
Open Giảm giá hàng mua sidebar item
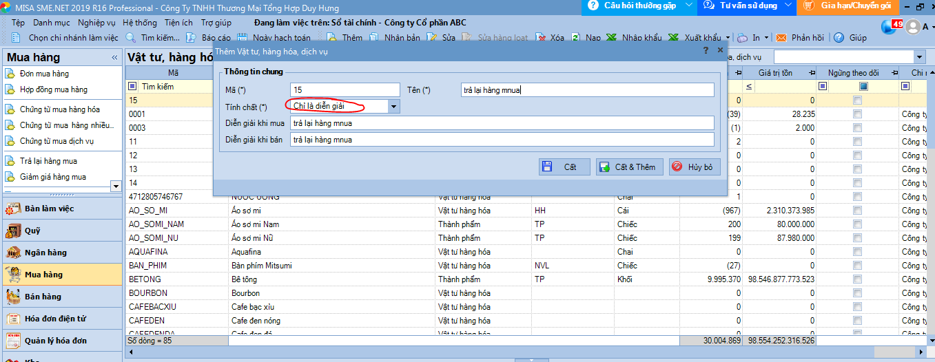pyautogui.click(x=52, y=177)
